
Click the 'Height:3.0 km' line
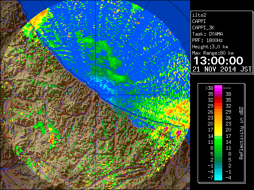(x=210, y=47)
